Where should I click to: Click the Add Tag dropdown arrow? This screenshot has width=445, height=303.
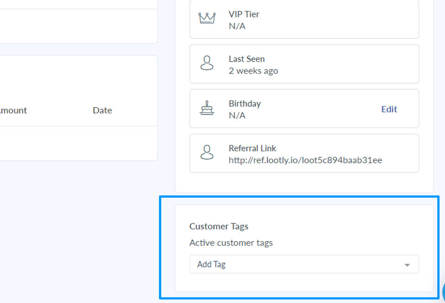point(407,265)
